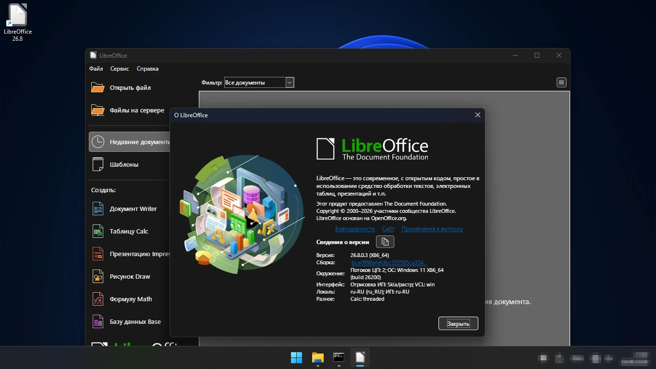This screenshot has height=369, width=656.
Task: Click the Math Formula icon
Action: pyautogui.click(x=97, y=299)
